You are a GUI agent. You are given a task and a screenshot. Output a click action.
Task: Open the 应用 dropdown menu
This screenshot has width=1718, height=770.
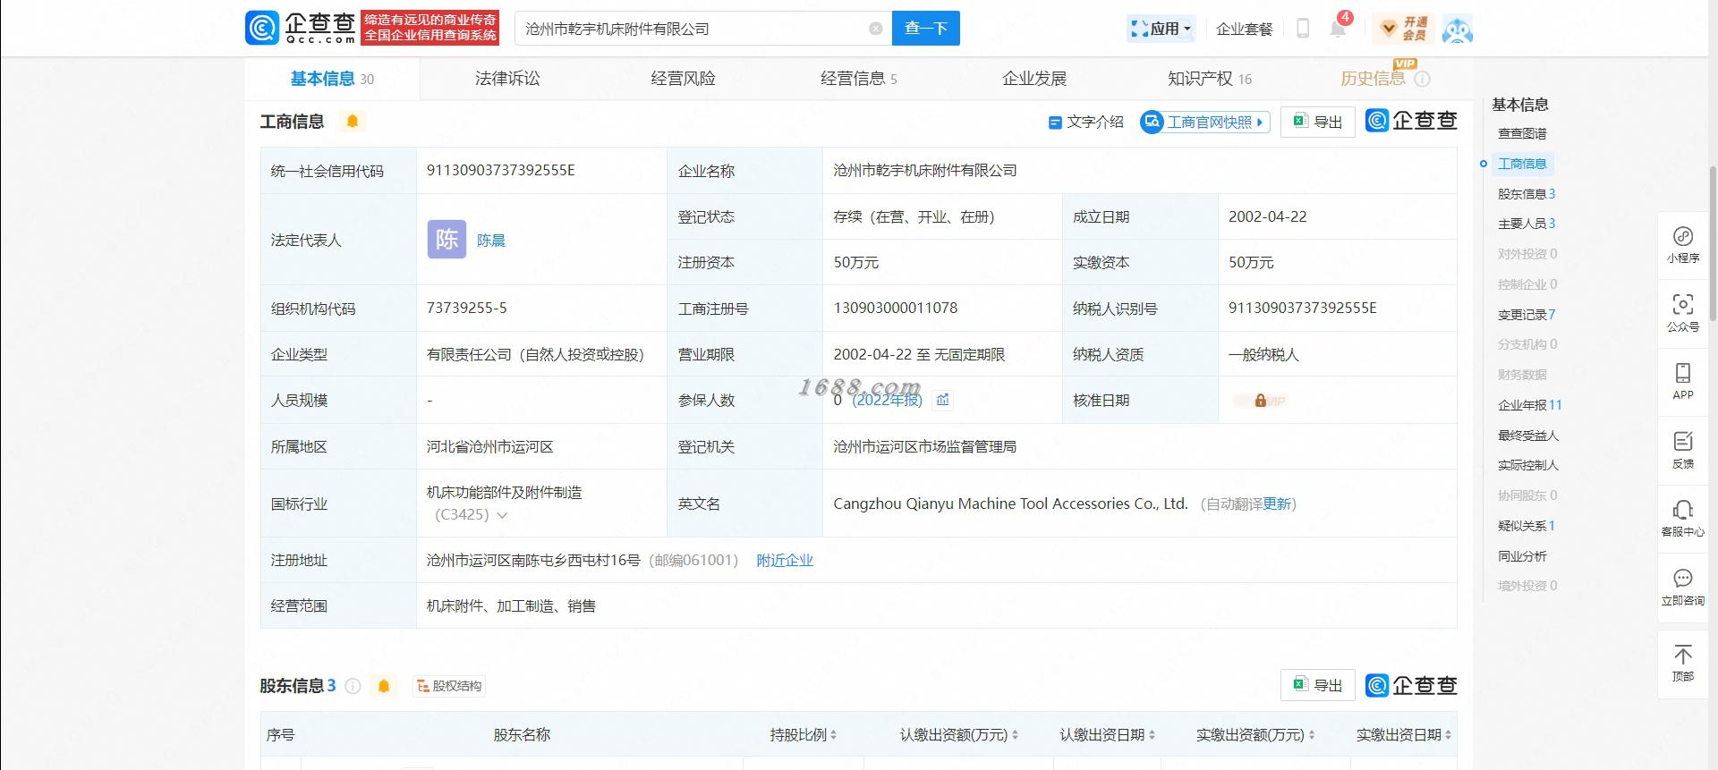click(x=1161, y=29)
